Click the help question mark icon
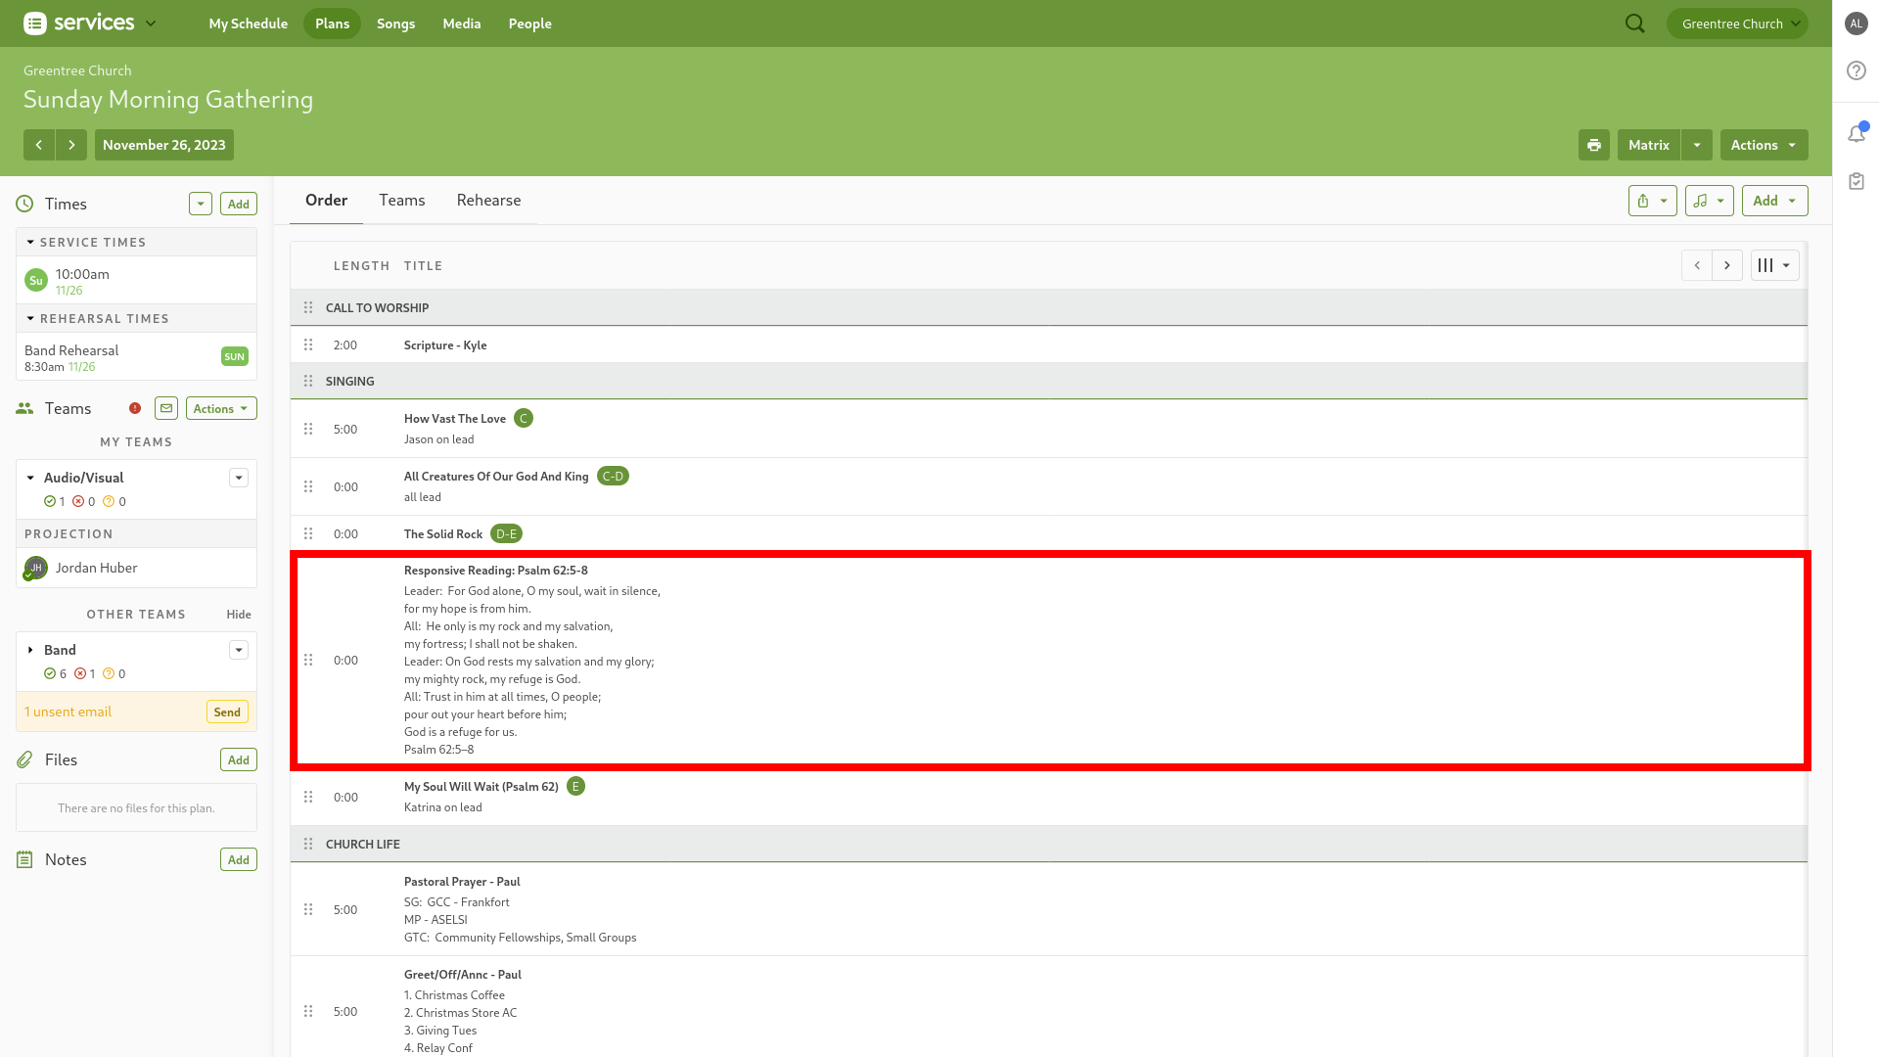The height and width of the screenshot is (1057, 1879). tap(1856, 70)
